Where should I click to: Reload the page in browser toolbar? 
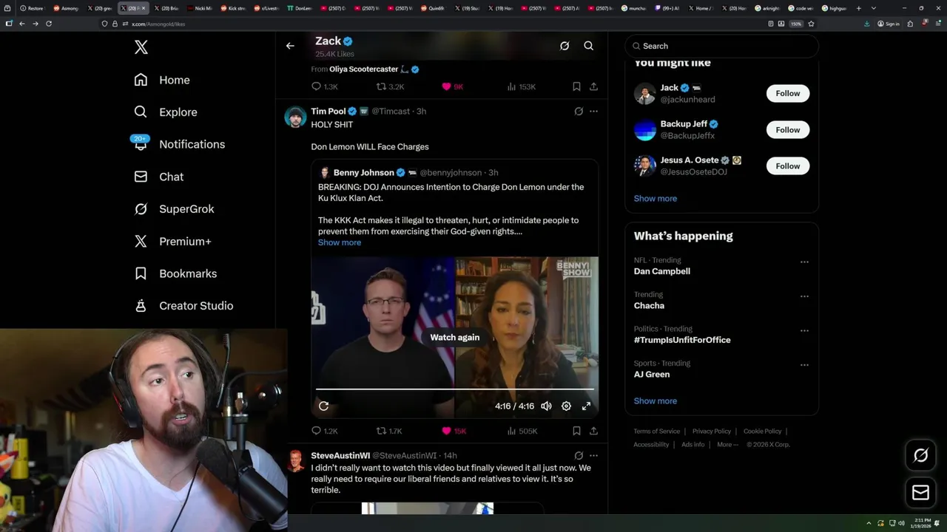pos(49,24)
